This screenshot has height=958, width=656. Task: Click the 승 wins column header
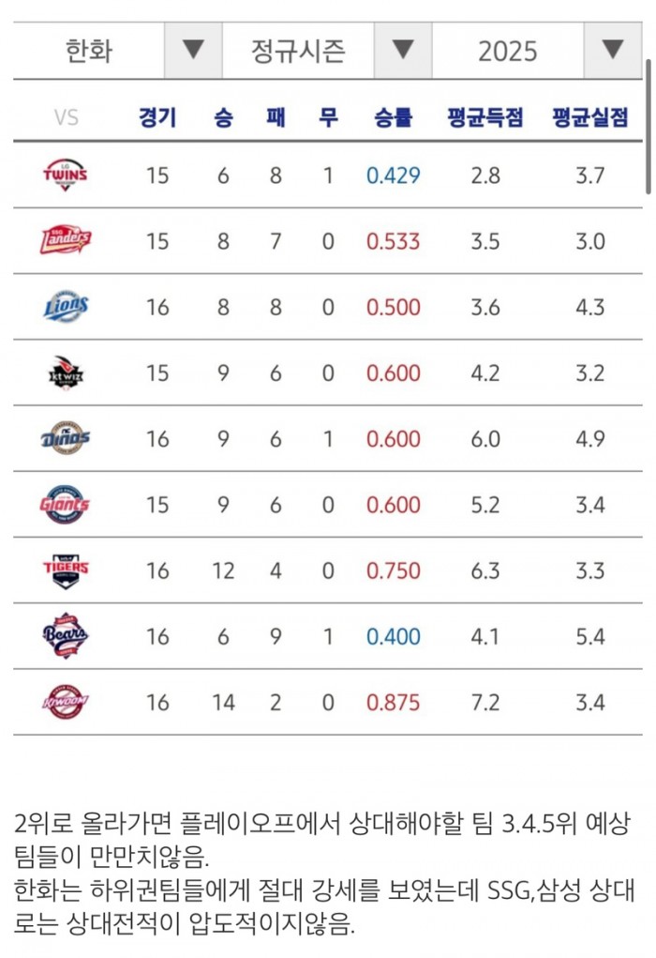tap(223, 118)
